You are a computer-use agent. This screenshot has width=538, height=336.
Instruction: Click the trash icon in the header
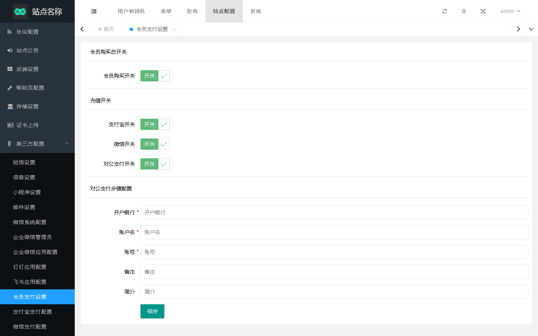pos(464,11)
